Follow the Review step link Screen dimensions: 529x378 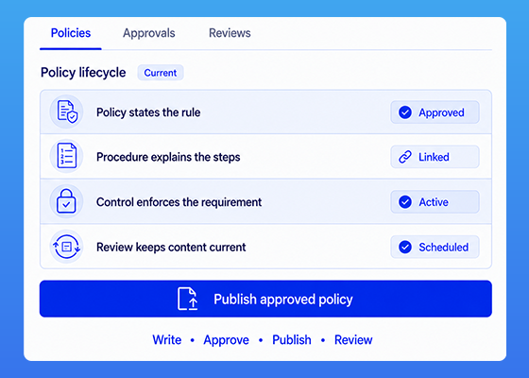353,340
